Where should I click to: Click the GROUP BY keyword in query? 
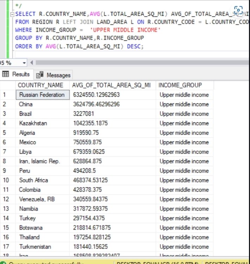(x=28, y=38)
